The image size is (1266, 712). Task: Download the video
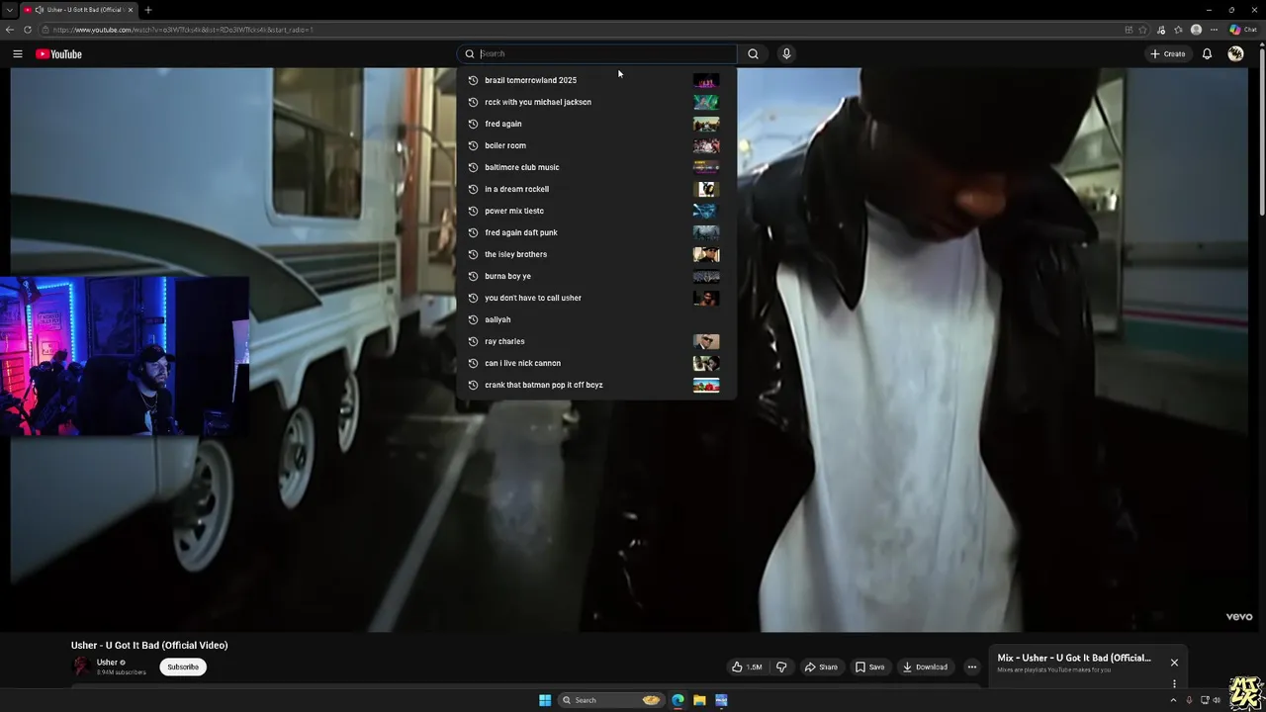[926, 667]
